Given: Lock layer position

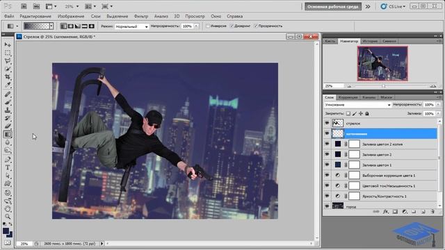Looking at the screenshot, I should coord(361,114).
